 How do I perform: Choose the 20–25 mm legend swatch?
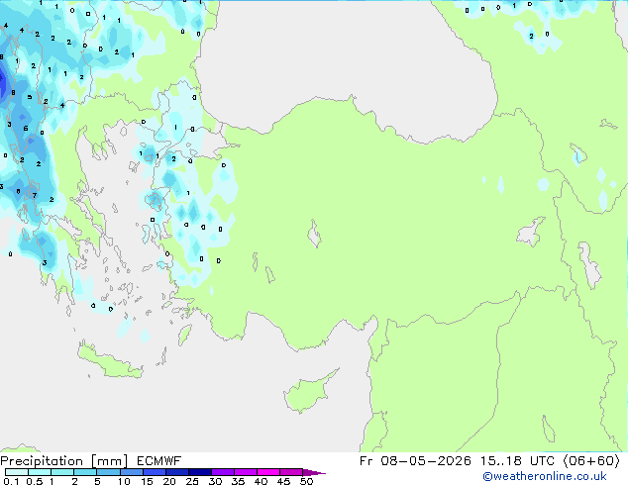pos(176,472)
